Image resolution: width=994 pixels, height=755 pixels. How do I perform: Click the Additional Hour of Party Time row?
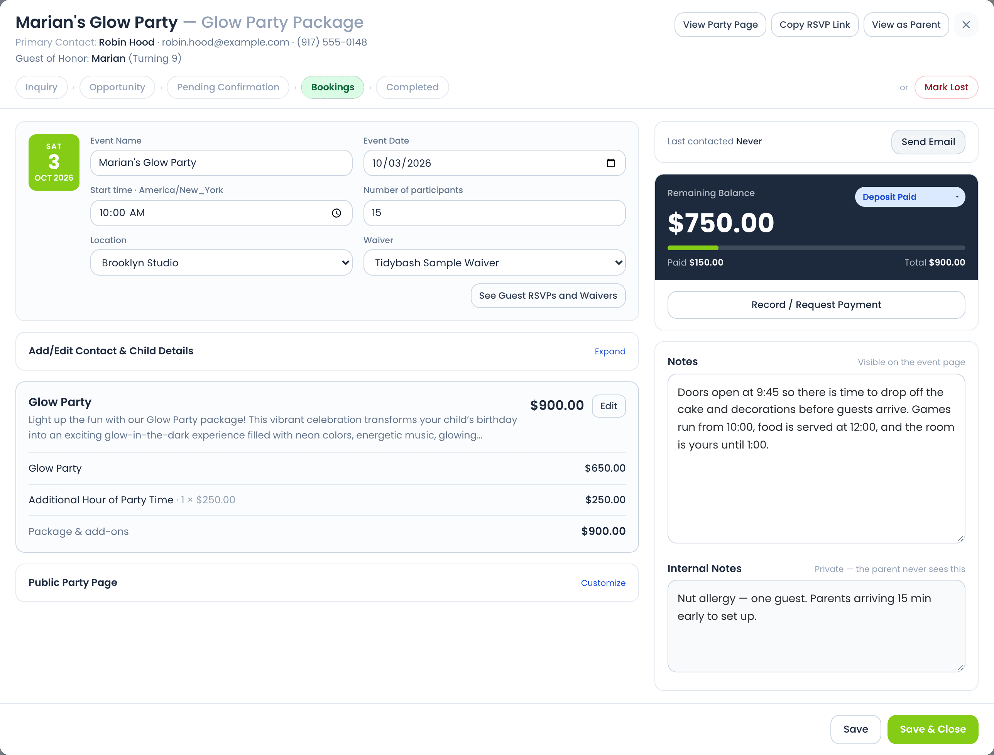327,500
